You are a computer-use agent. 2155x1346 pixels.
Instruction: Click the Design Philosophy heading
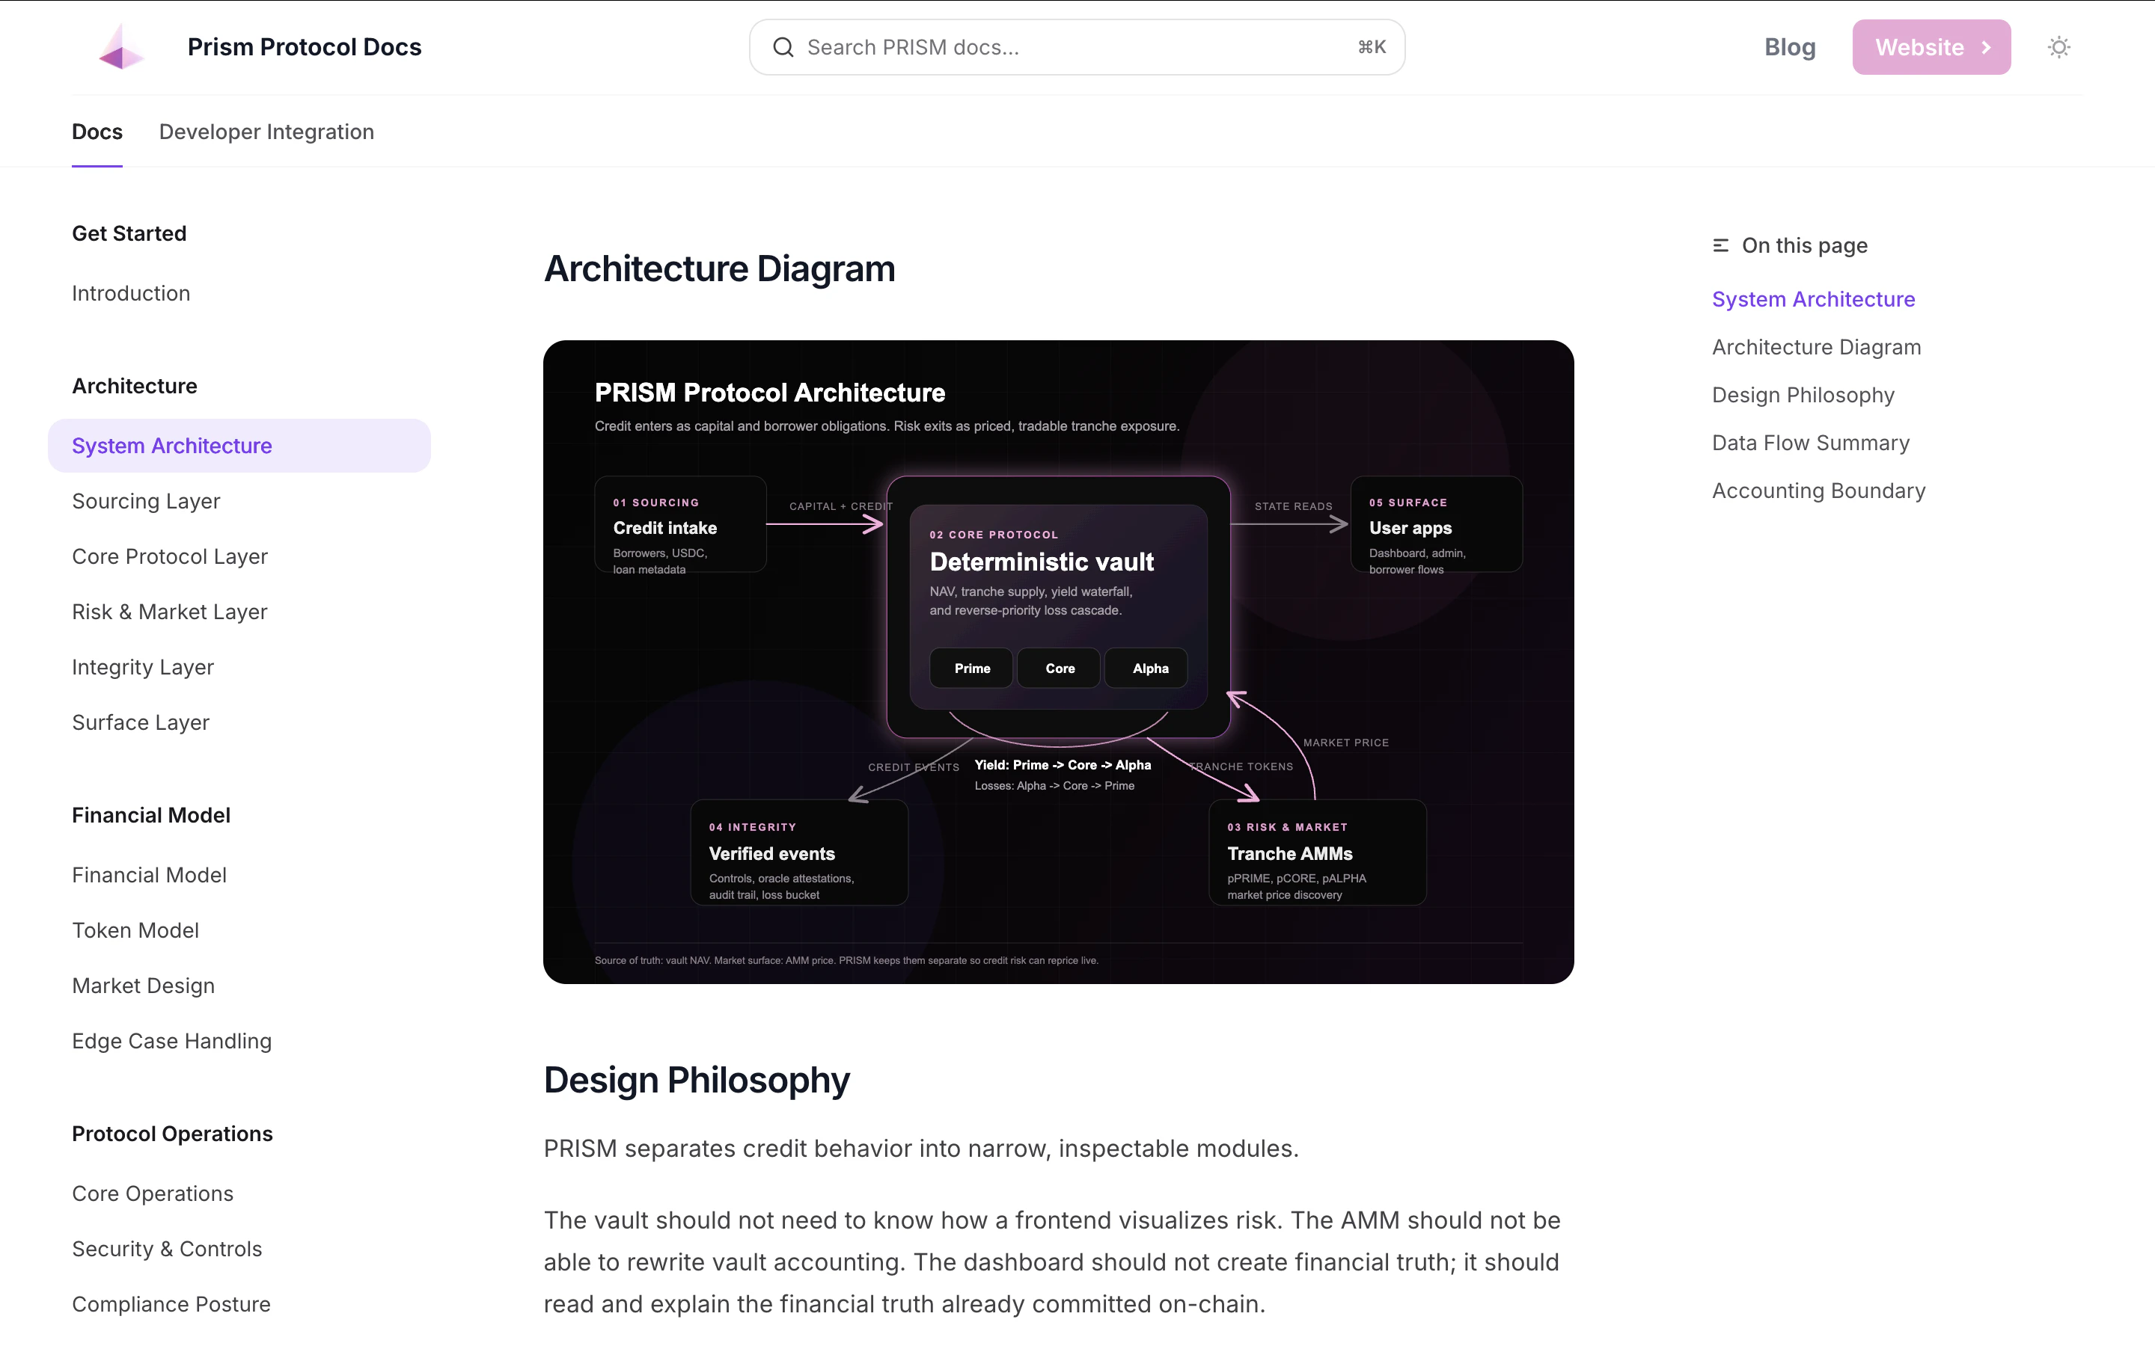tap(697, 1080)
